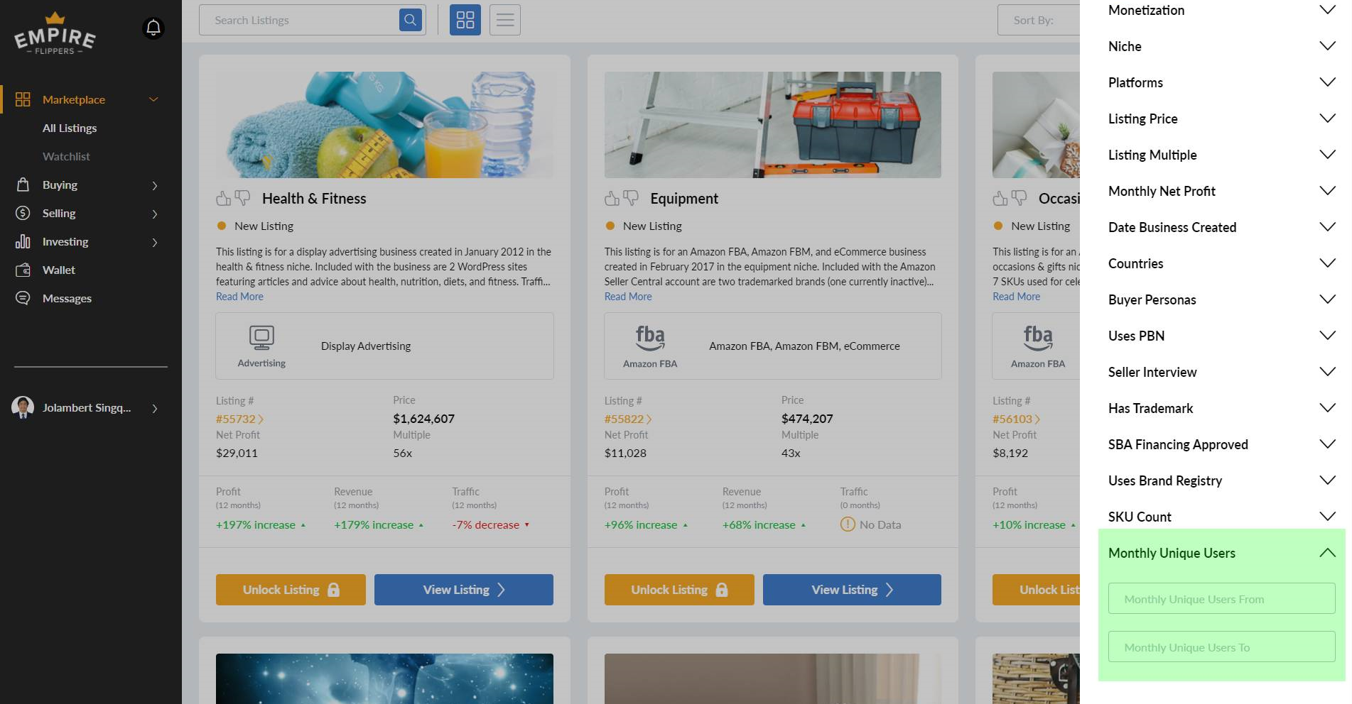This screenshot has width=1352, height=704.
Task: Focus the Monthly Unique Users To field
Action: point(1221,647)
